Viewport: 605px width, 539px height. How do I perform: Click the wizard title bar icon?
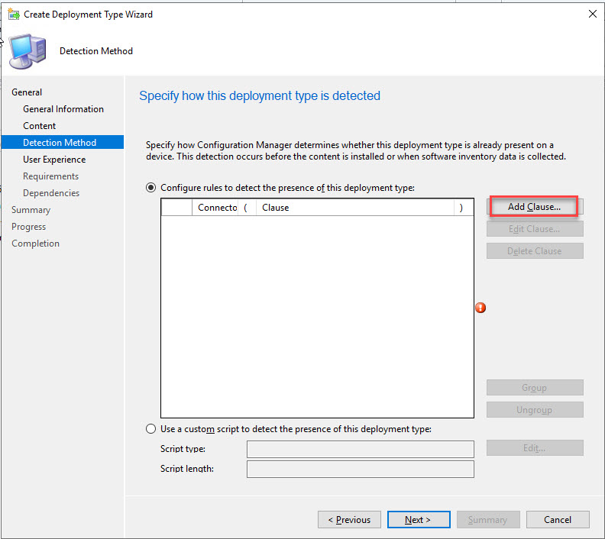(x=13, y=14)
